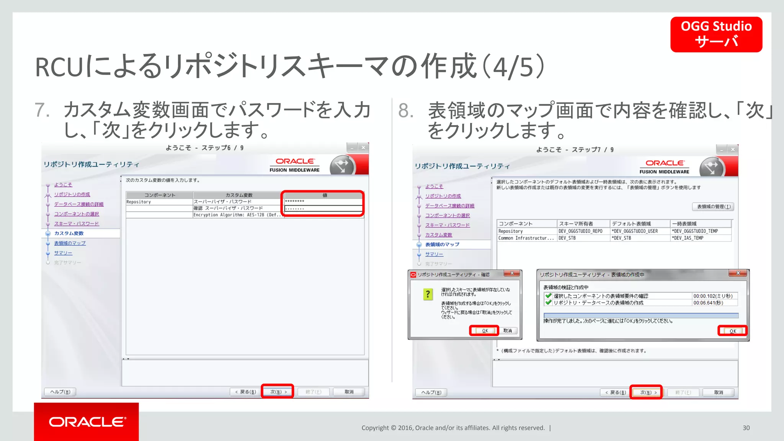Open *DEV_STB default tablespace cell
The height and width of the screenshot is (441, 784).
[x=640, y=238]
